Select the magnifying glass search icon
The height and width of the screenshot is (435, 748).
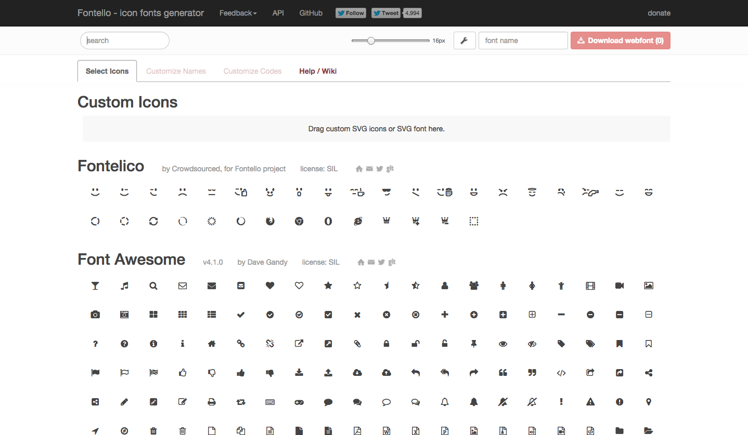click(153, 286)
